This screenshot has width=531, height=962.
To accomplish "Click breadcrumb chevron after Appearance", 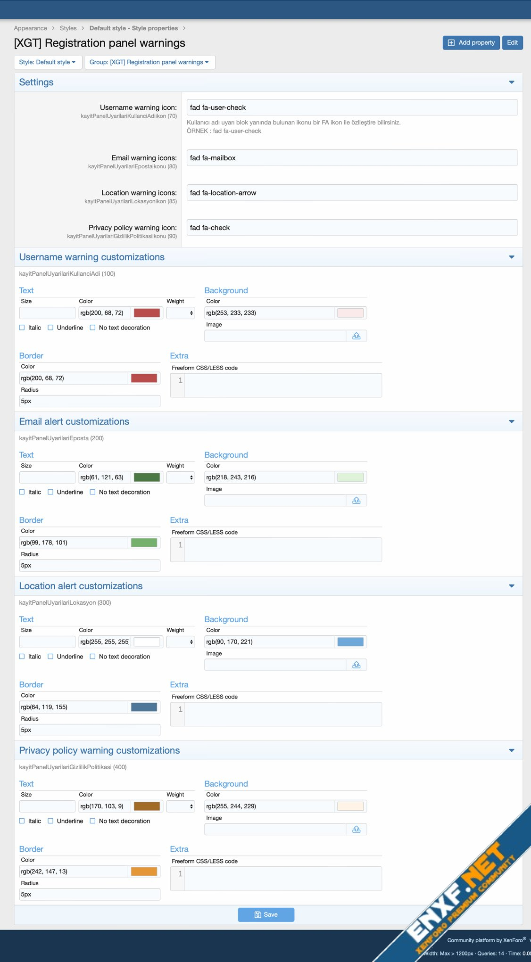I will (x=53, y=28).
